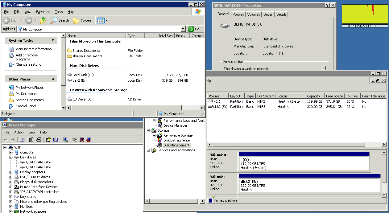Open Add or remove programs task
The height and width of the screenshot is (213, 389).
[x=27, y=57]
